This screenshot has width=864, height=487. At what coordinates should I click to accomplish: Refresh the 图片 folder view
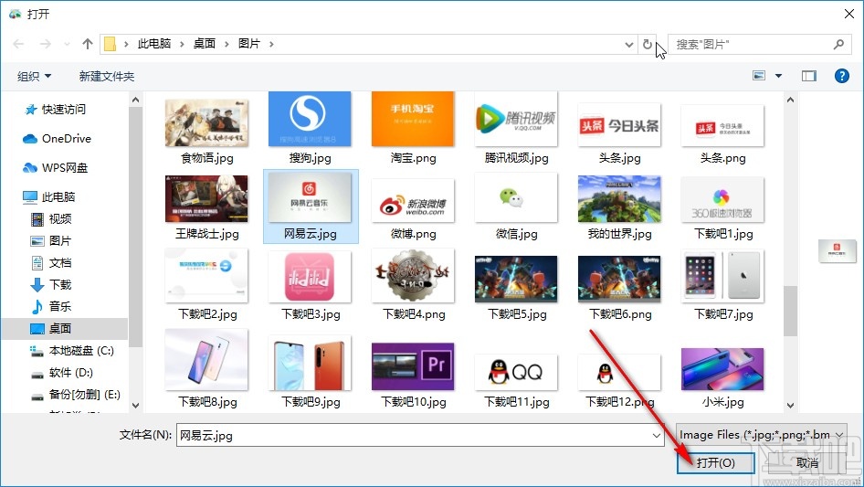pyautogui.click(x=648, y=44)
